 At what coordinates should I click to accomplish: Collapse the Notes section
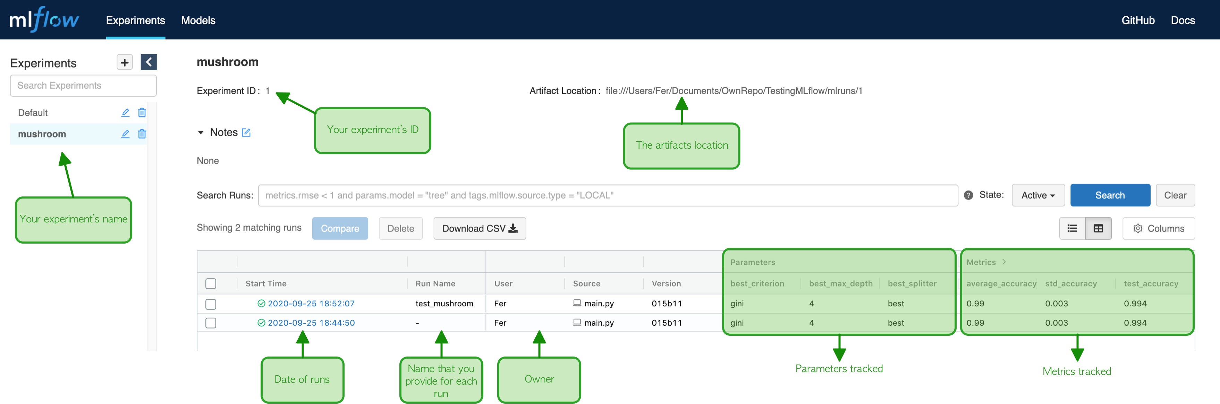(201, 132)
